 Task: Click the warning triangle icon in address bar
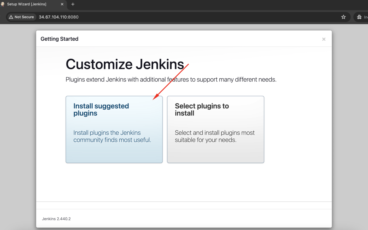pyautogui.click(x=11, y=17)
